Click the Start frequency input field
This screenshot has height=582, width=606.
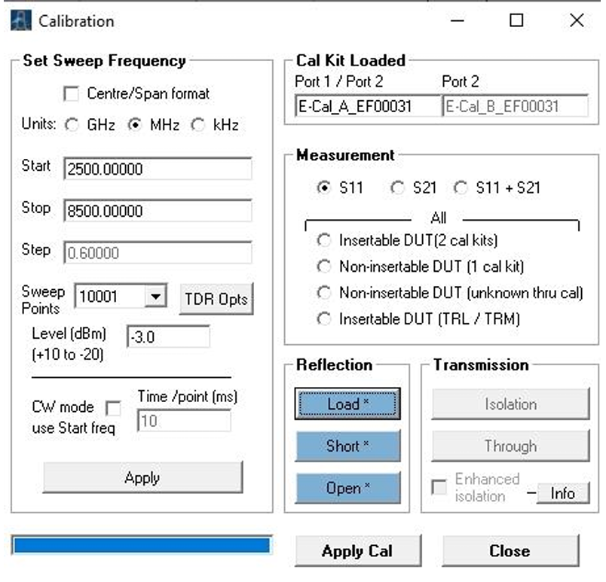(158, 169)
